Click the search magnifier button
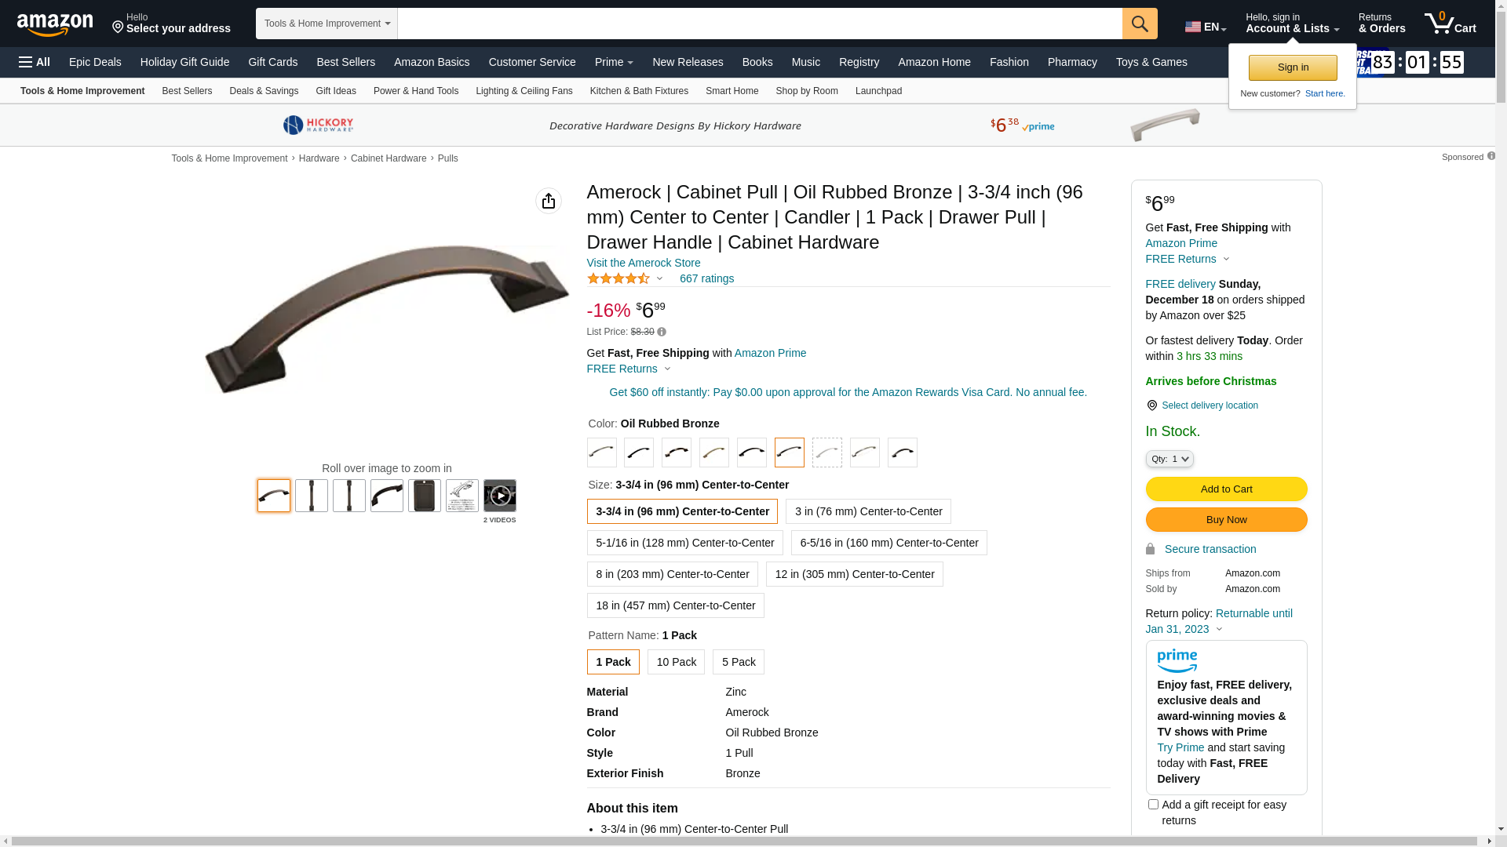The image size is (1507, 847). [1140, 24]
